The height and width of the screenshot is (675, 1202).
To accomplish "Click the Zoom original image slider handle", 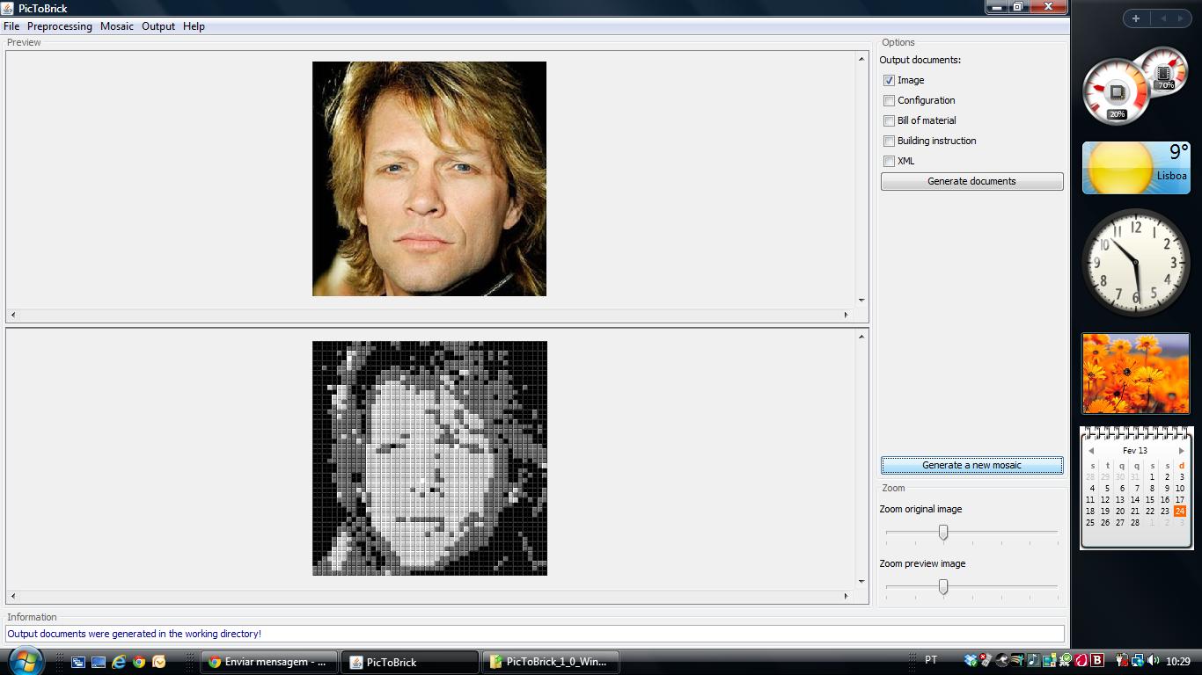I will [x=943, y=533].
